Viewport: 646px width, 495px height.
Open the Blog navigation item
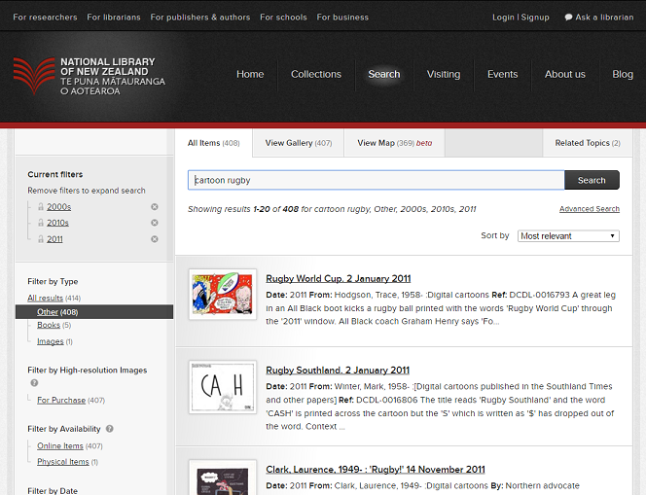coord(623,75)
